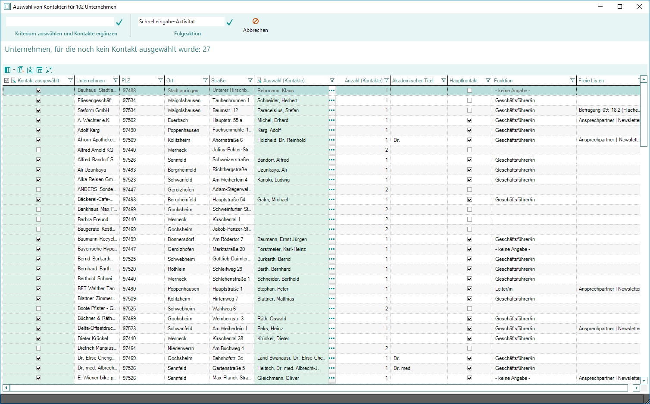The image size is (650, 404).
Task: Click the Donnersdorf town cell
Action: click(x=187, y=239)
